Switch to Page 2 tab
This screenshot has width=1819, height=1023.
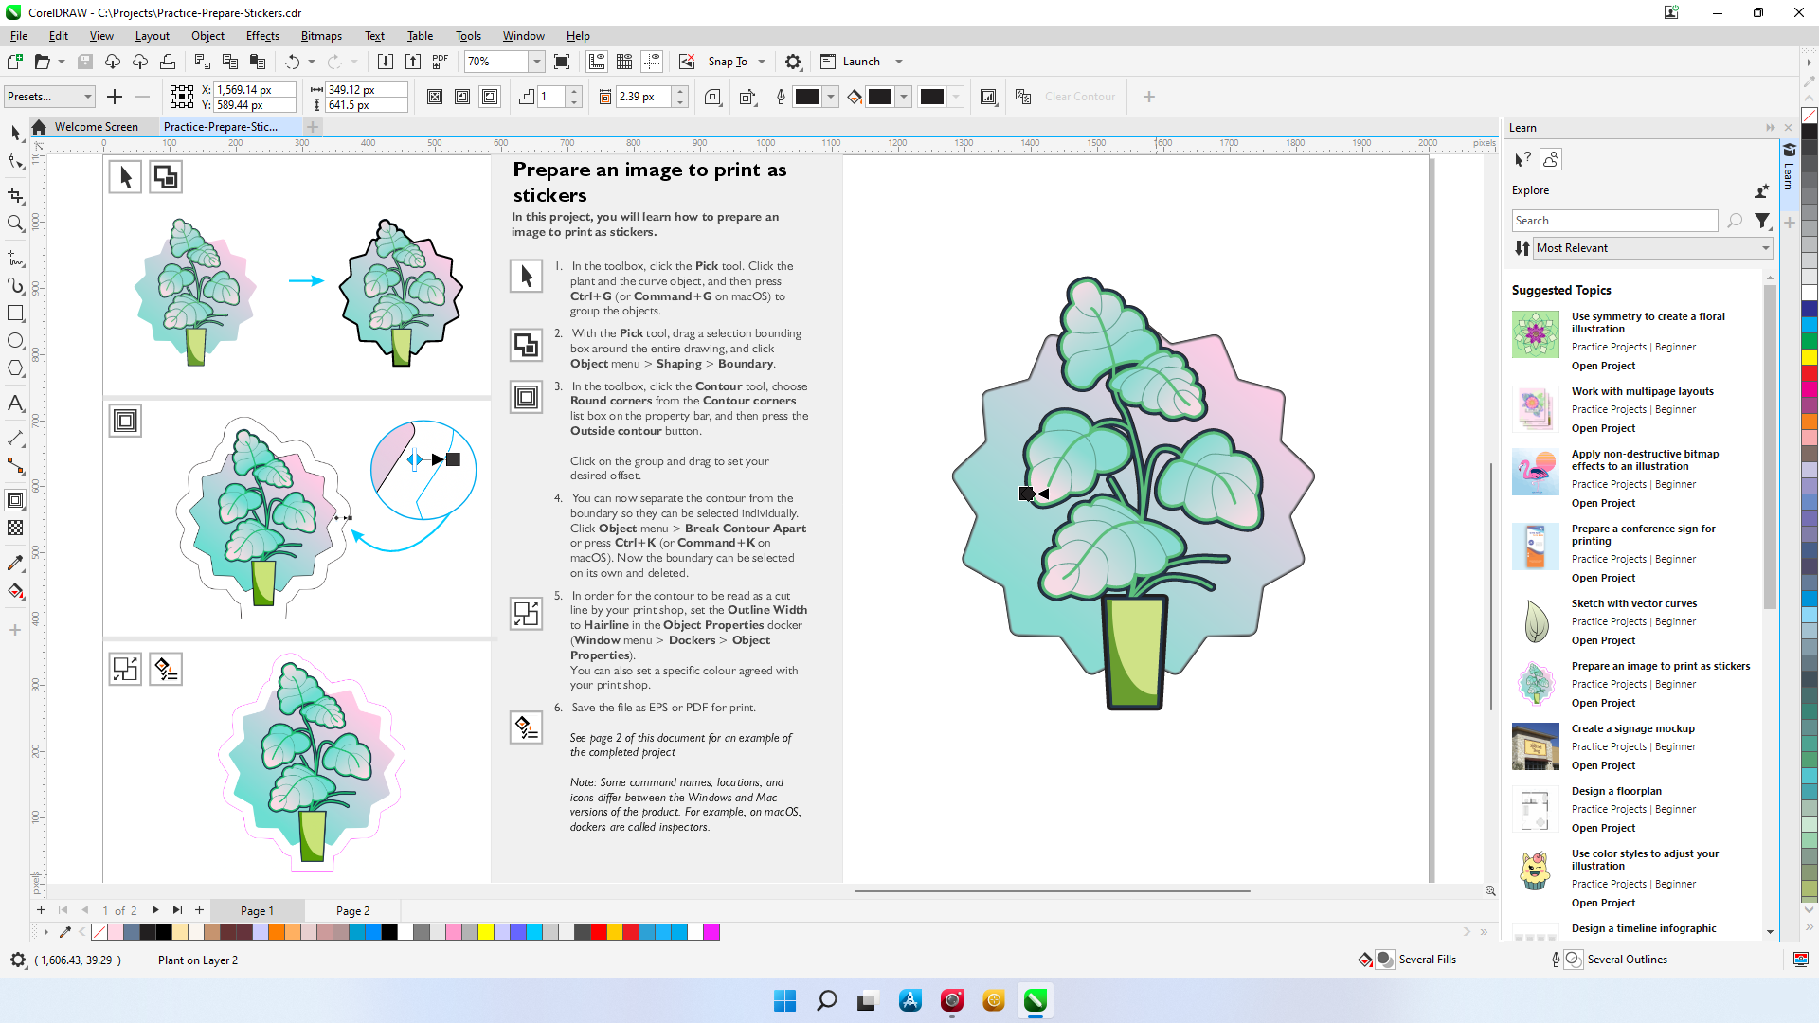pos(351,910)
